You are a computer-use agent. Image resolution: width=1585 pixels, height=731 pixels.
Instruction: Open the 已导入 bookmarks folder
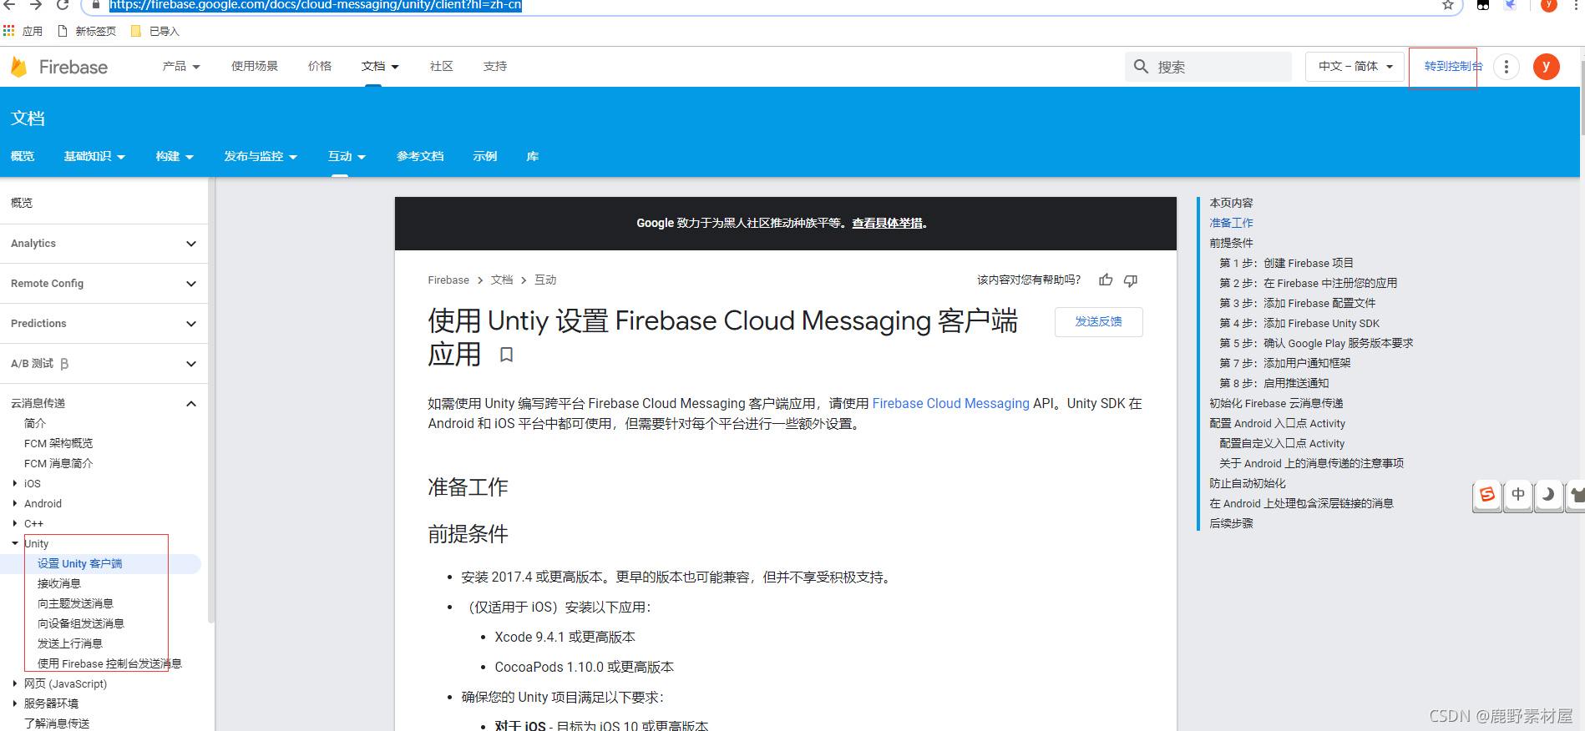point(155,31)
